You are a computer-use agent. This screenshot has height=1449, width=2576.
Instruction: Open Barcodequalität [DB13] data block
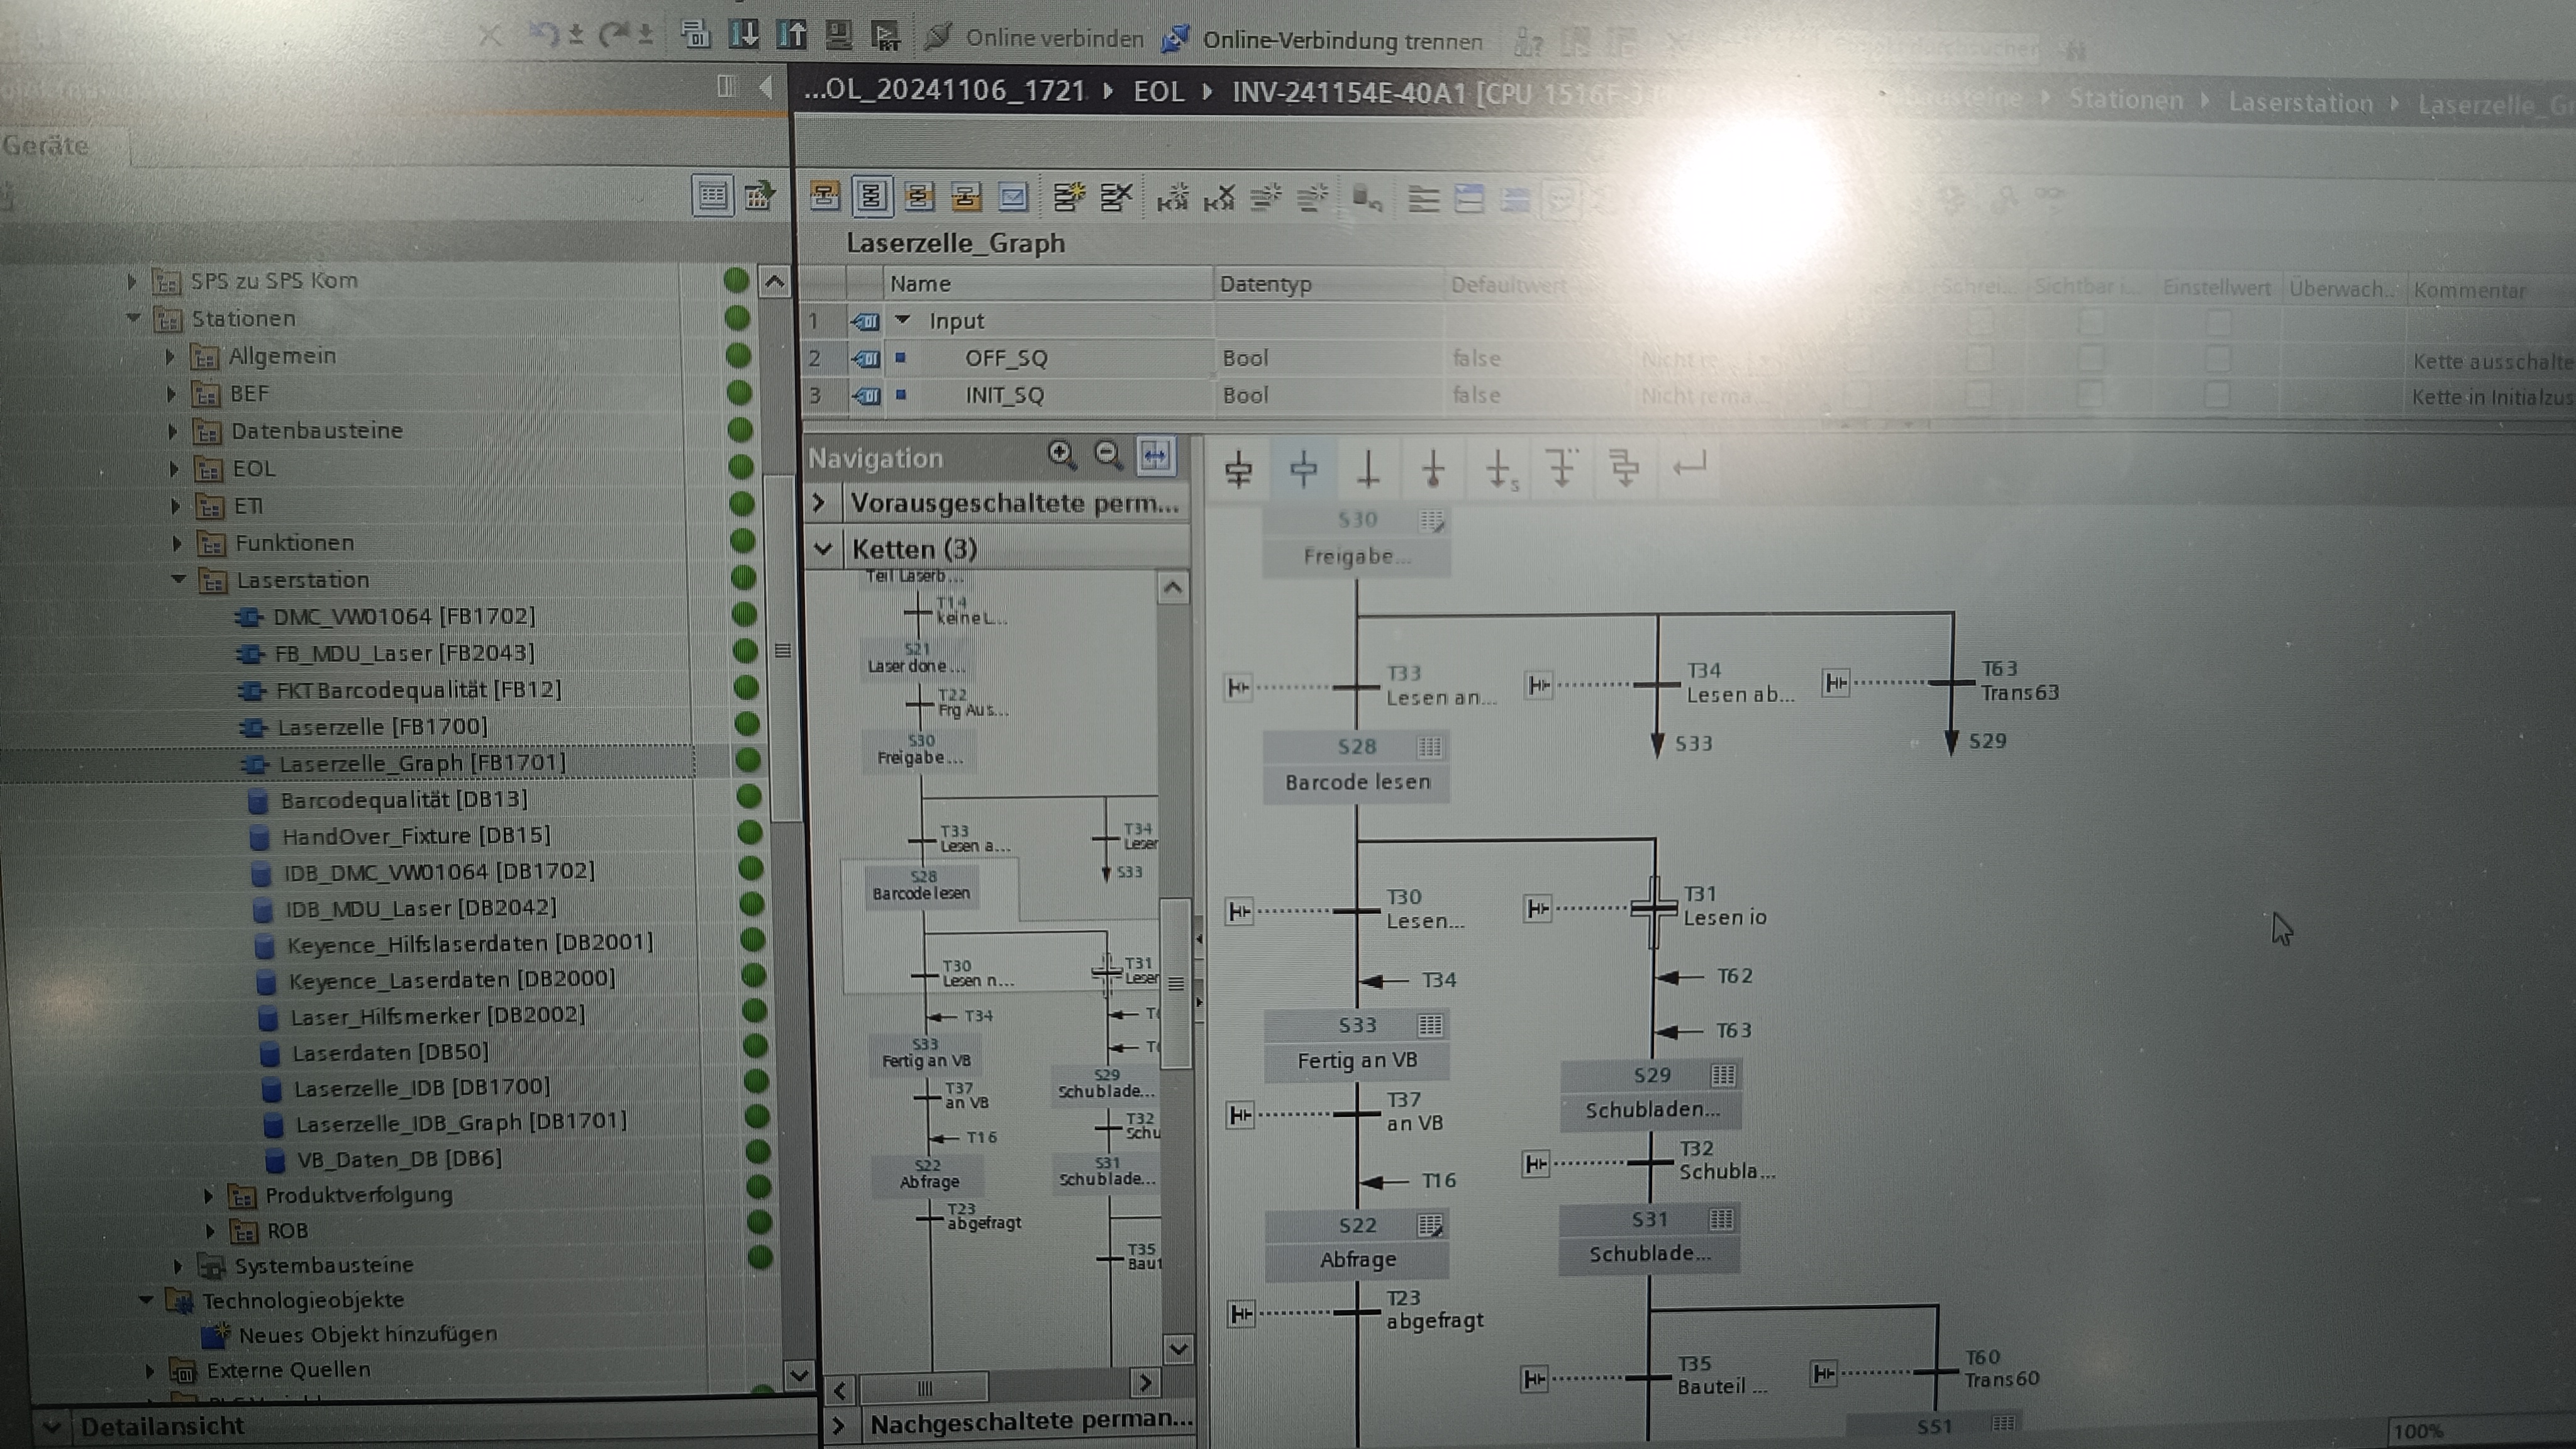coord(404,800)
